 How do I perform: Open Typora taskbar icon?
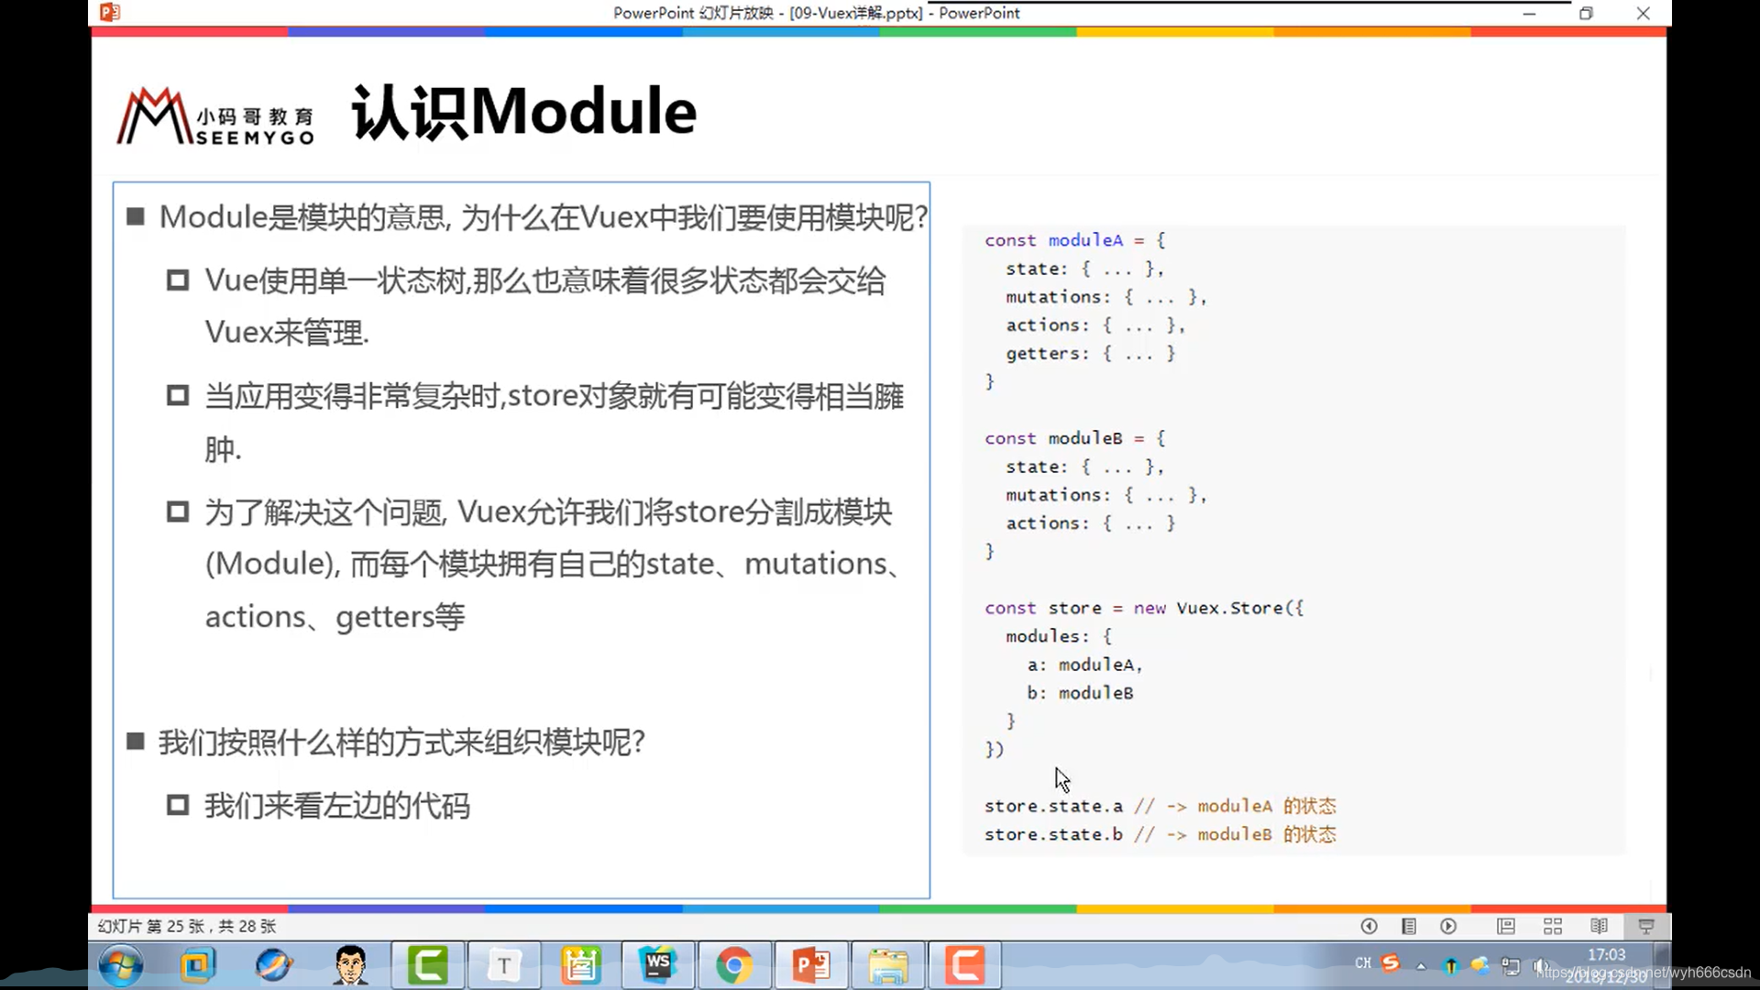pos(503,965)
